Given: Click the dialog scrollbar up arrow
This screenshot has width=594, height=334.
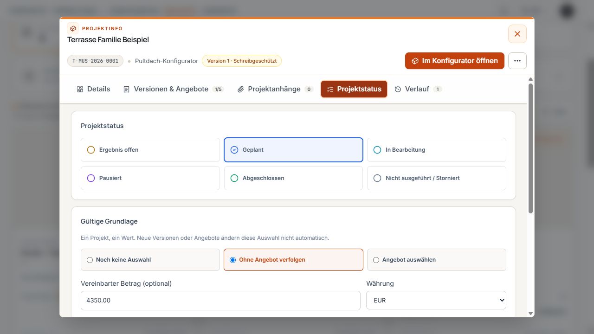Looking at the screenshot, I should click(x=531, y=79).
